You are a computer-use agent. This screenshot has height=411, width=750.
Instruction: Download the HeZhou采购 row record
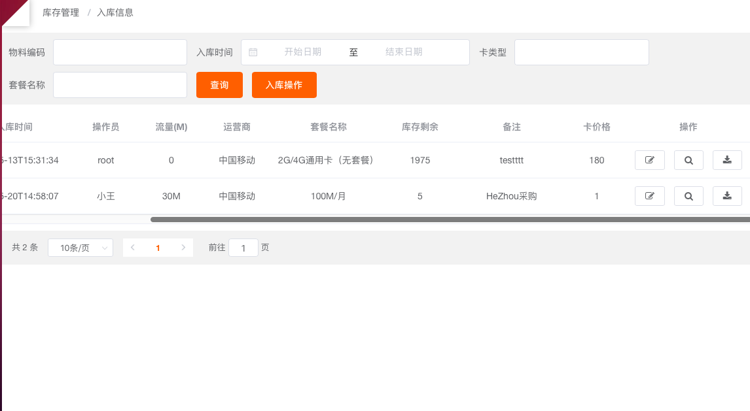pos(727,196)
